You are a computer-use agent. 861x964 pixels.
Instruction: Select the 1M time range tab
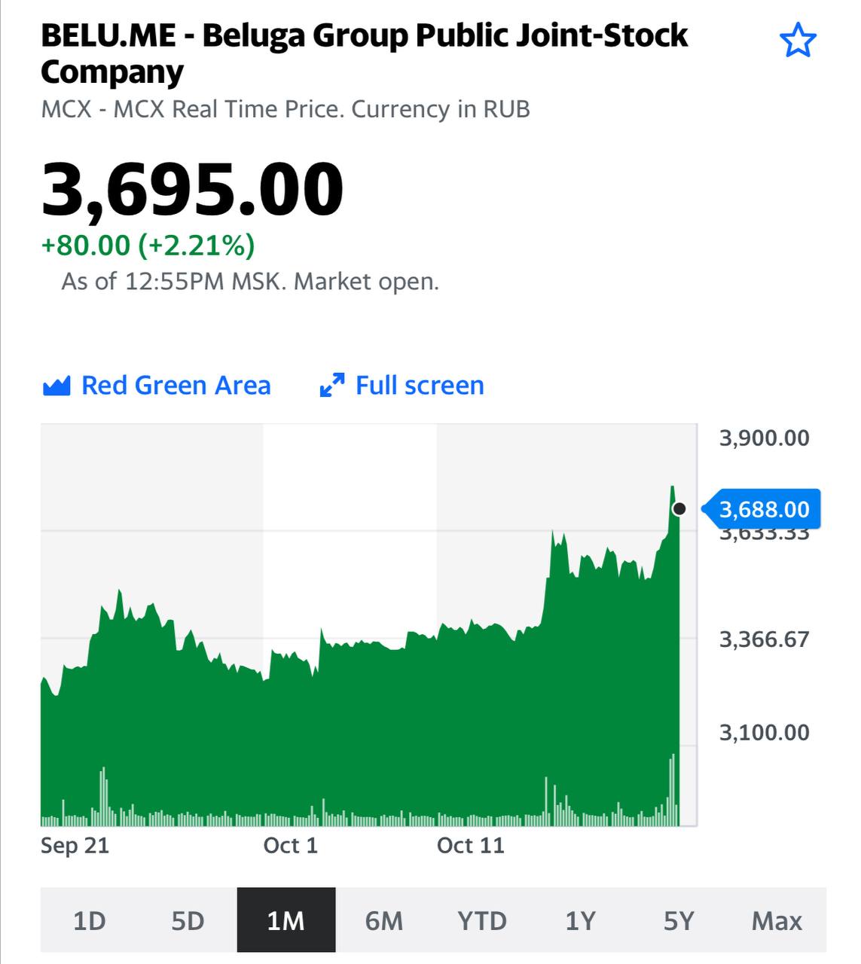pos(286,920)
